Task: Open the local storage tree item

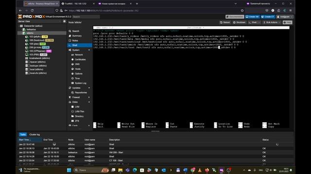Action: pyautogui.click(x=36, y=70)
